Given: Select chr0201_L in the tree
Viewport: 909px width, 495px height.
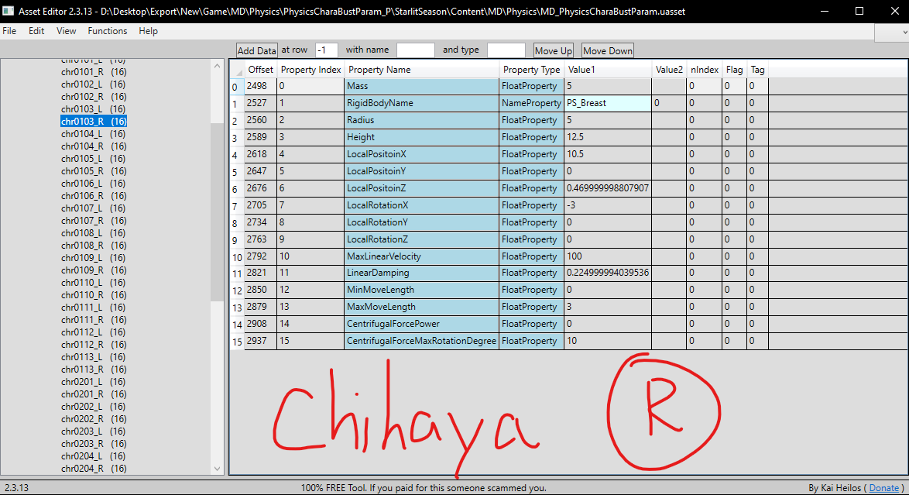Looking at the screenshot, I should tap(94, 381).
